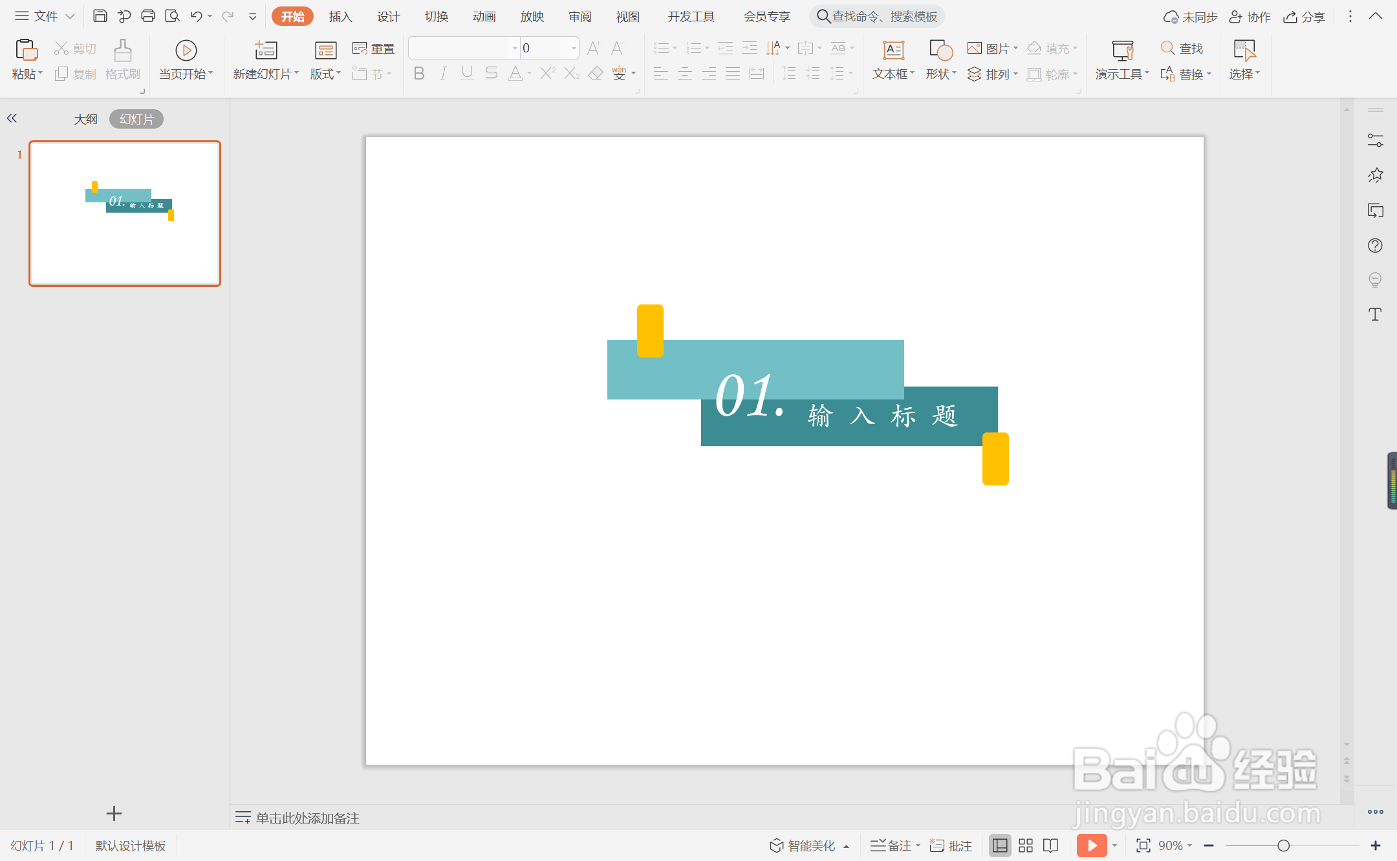Open the Text Box tool
Screen dimensions: 1397x861
893,50
